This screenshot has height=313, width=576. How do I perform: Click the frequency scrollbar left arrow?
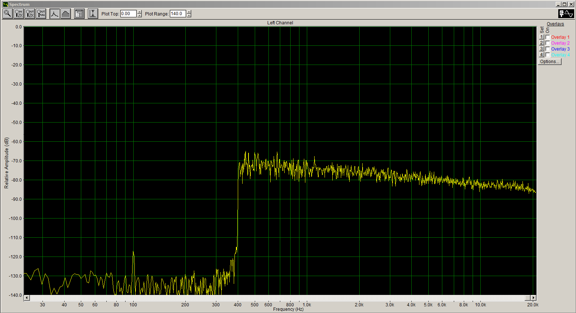(x=27, y=297)
